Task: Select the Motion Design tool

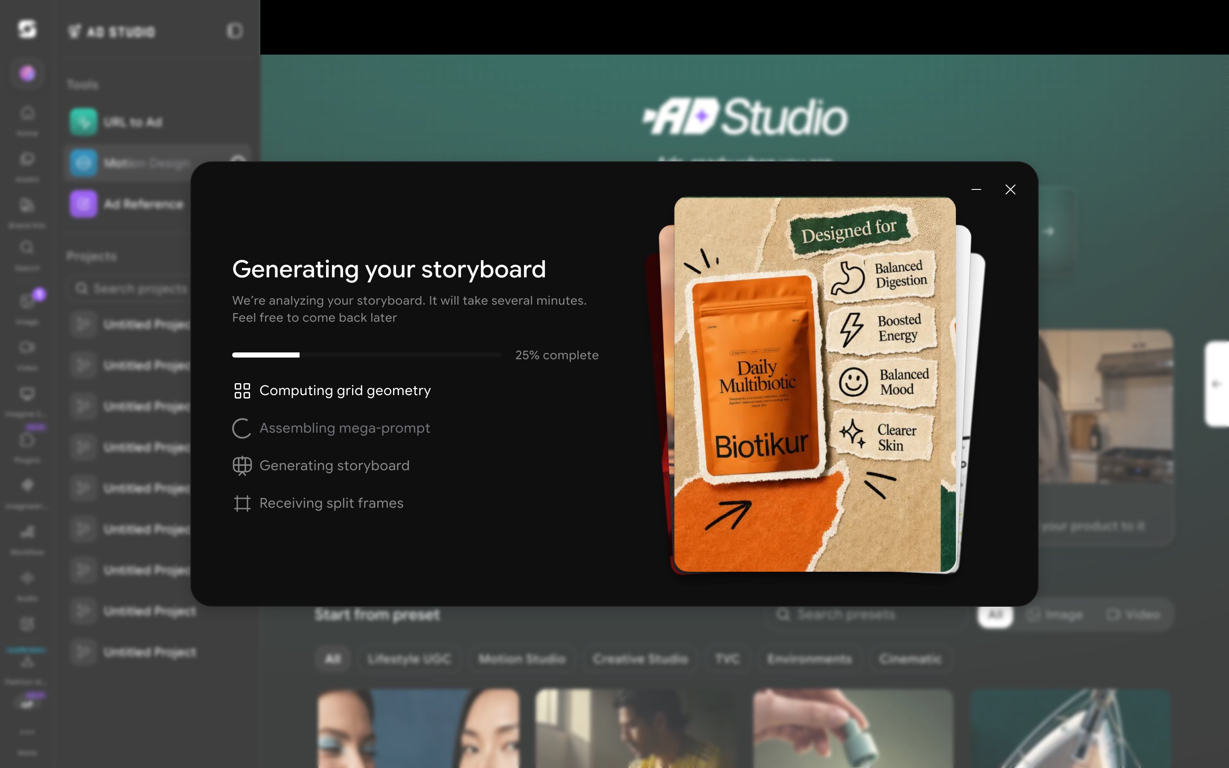Action: [x=157, y=163]
